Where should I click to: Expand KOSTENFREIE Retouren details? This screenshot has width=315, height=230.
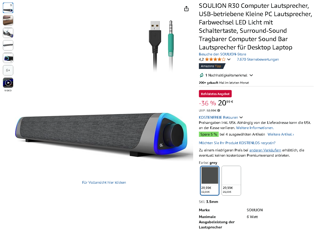tap(241, 117)
